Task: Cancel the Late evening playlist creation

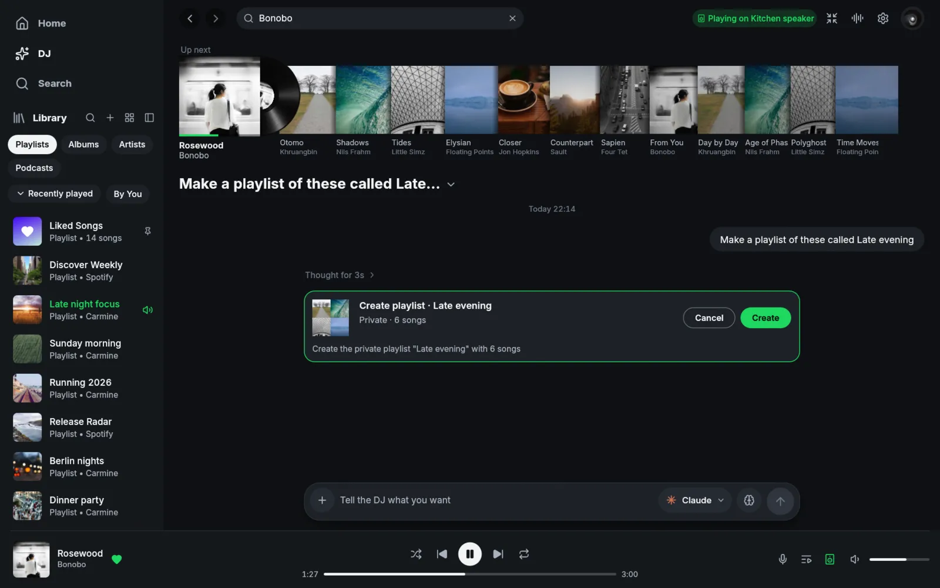Action: pyautogui.click(x=709, y=318)
